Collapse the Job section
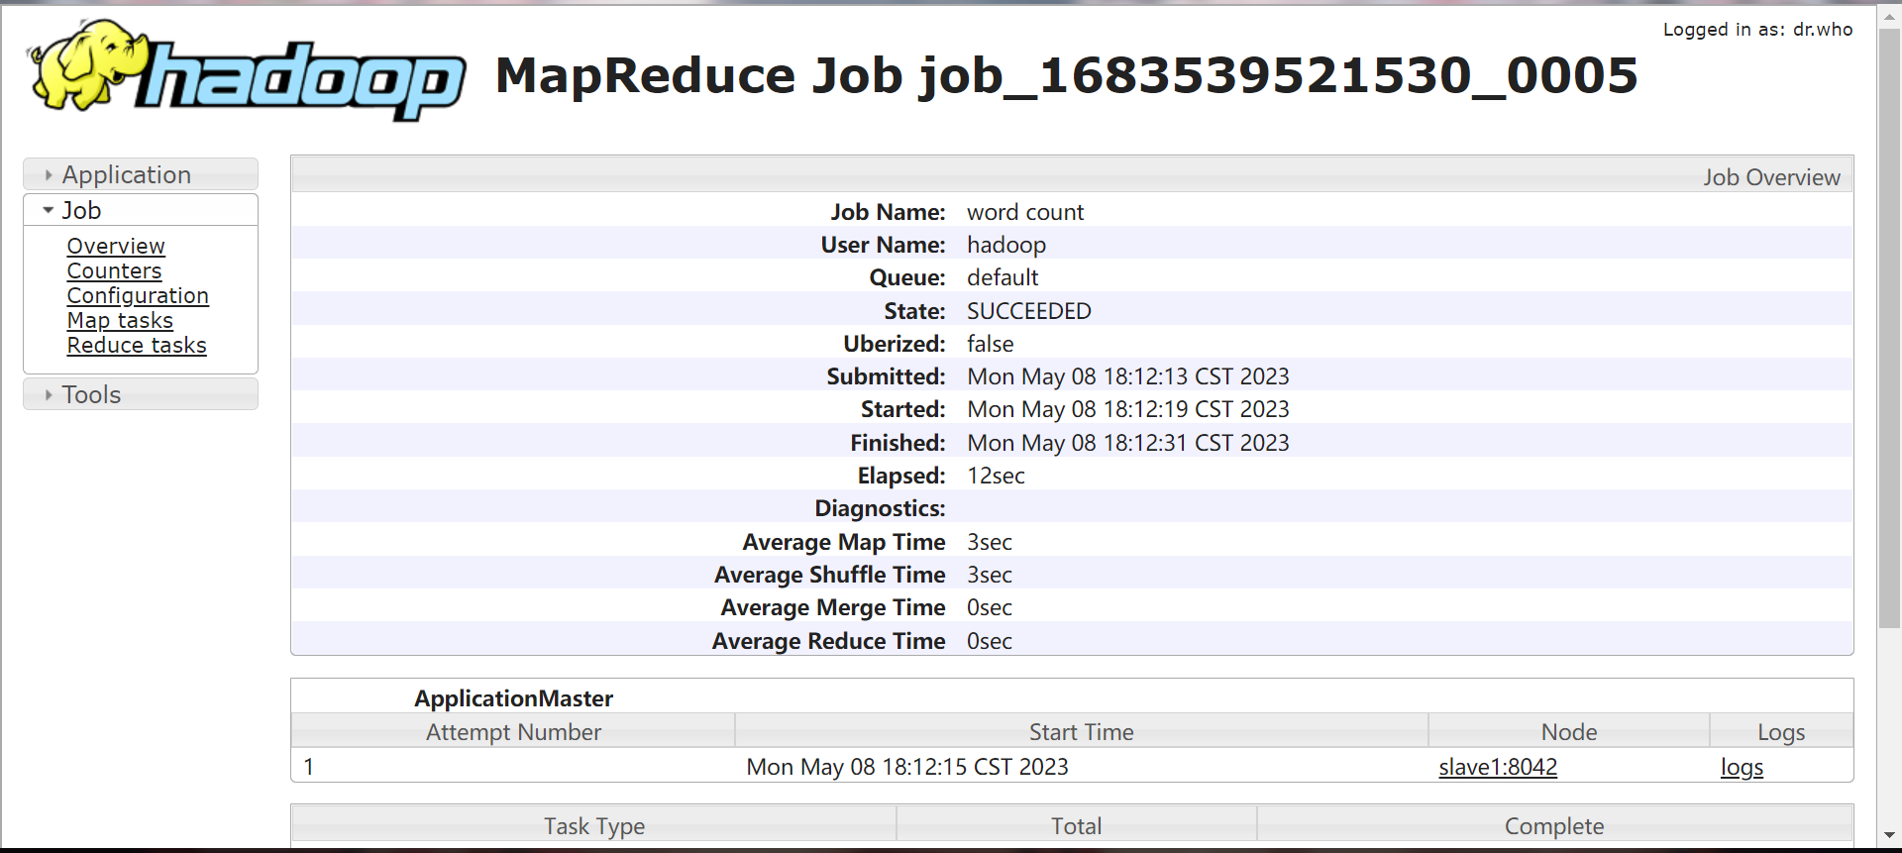The width and height of the screenshot is (1902, 853). point(141,210)
